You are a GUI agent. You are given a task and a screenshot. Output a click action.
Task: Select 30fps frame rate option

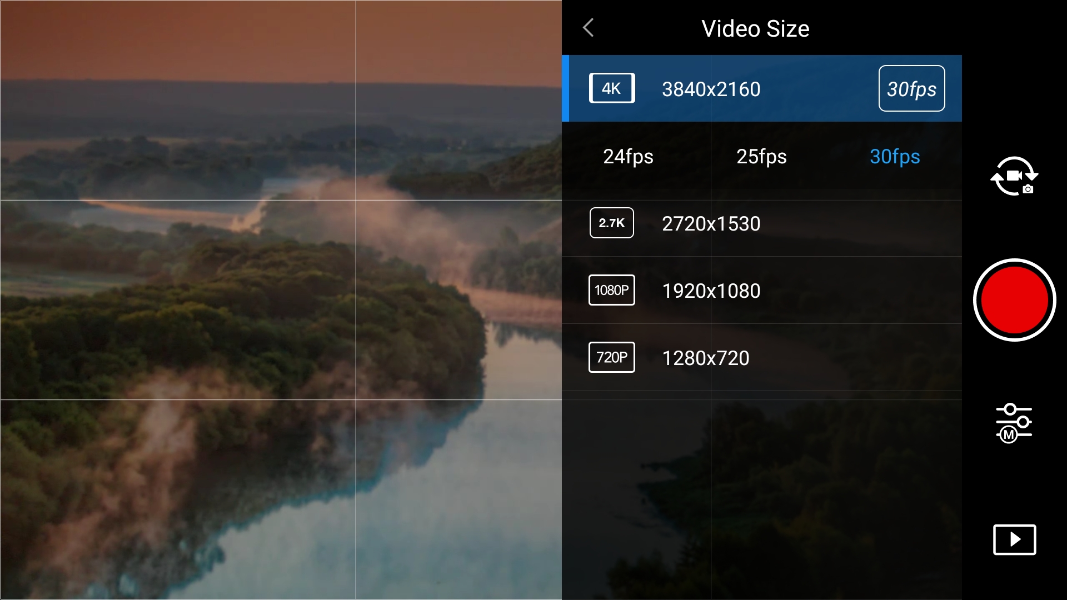coord(894,157)
